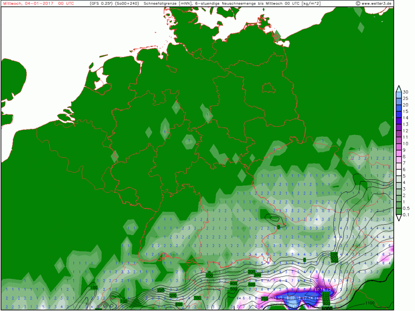Click the bottom white arrow of the legend
Viewport: 415px width, 311px height.
tap(399, 218)
